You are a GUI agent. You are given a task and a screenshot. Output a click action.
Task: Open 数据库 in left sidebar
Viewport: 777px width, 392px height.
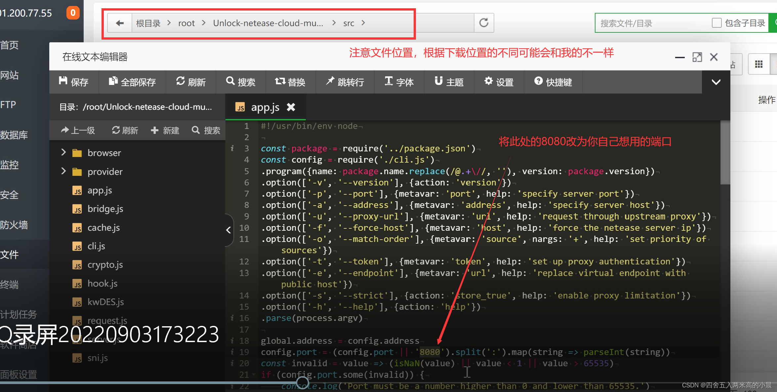[14, 135]
